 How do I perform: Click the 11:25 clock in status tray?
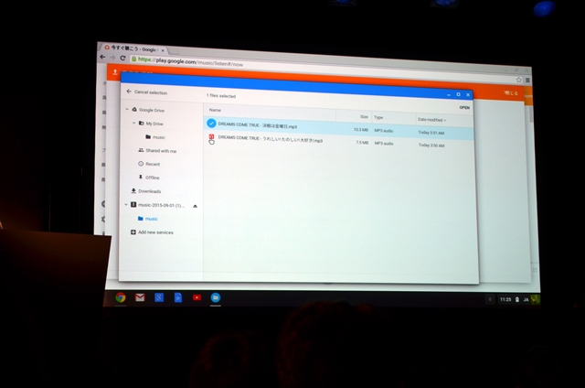pos(505,299)
